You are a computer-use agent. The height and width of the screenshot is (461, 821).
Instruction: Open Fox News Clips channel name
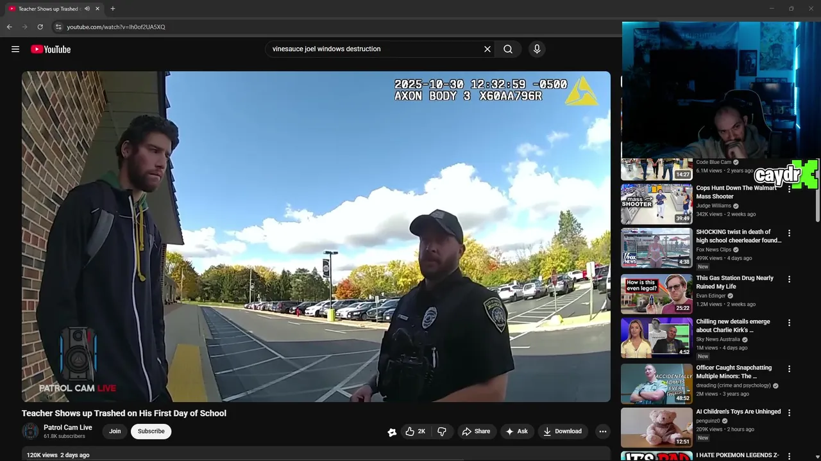tap(714, 249)
